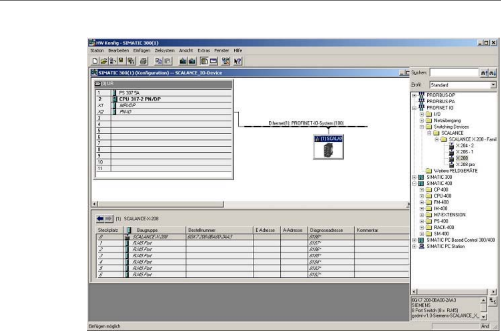Viewport: 501px width, 331px height.
Task: Collapse the Switching Devices folder node
Action: coord(422,127)
